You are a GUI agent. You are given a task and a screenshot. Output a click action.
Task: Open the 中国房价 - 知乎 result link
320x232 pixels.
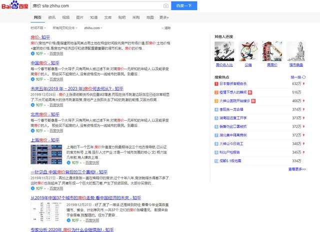coord(45,63)
